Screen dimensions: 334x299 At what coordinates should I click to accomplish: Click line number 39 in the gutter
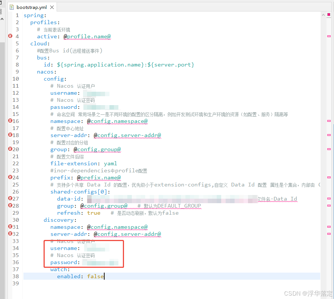(16, 283)
